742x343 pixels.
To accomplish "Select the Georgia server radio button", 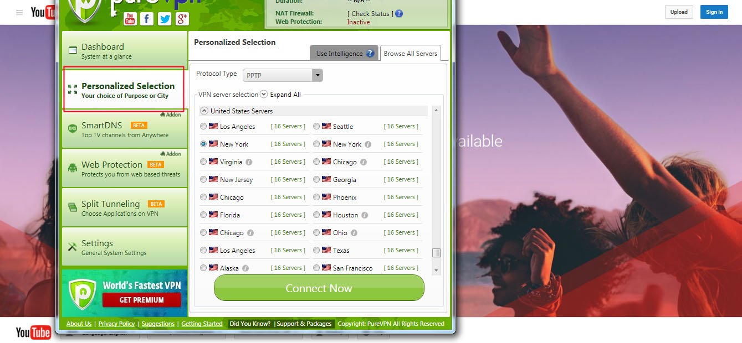I will pyautogui.click(x=316, y=179).
